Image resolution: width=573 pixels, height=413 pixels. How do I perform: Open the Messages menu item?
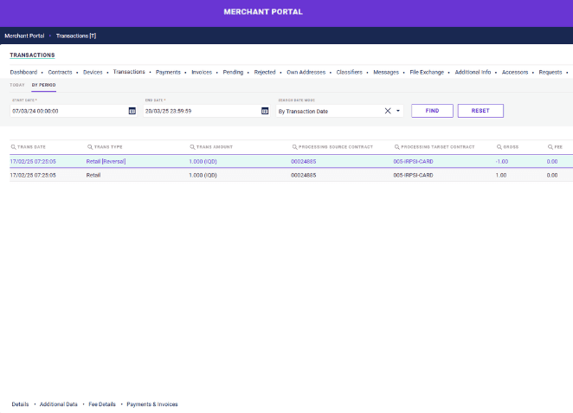pyautogui.click(x=386, y=72)
